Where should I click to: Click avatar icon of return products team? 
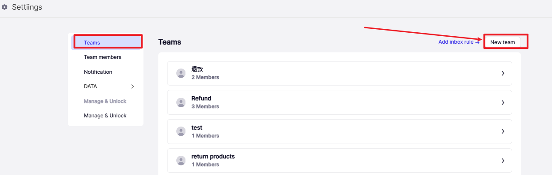(181, 161)
